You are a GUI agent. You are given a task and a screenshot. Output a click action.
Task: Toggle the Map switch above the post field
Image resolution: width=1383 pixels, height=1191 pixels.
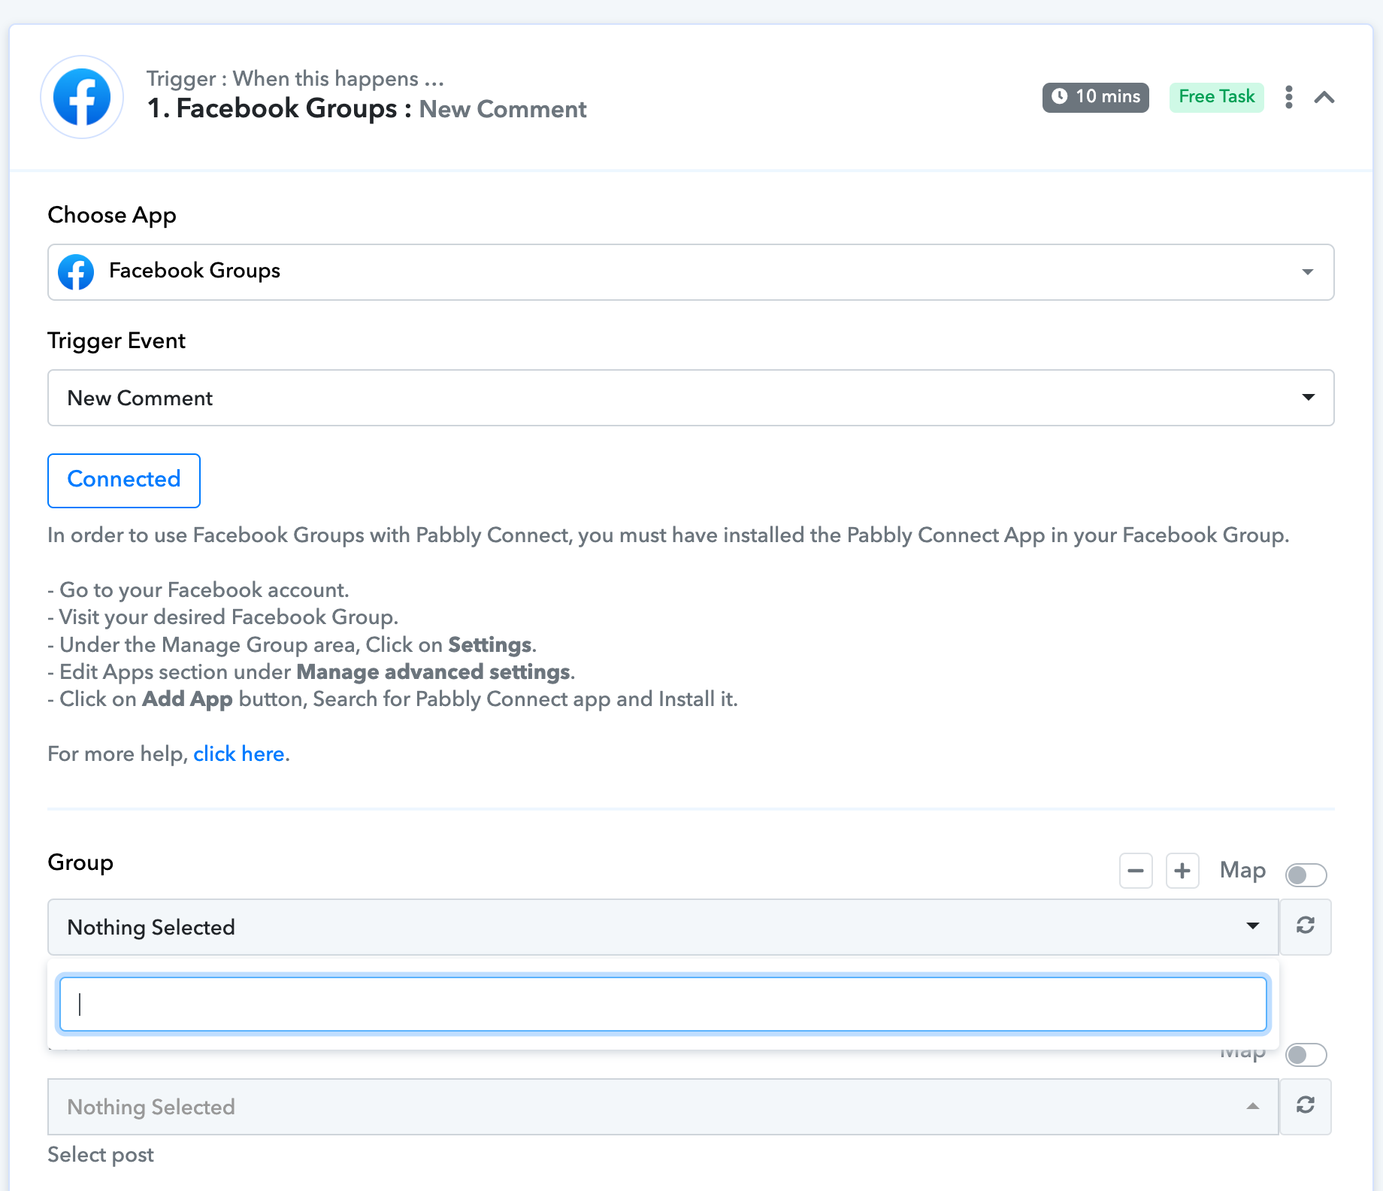[1306, 1055]
